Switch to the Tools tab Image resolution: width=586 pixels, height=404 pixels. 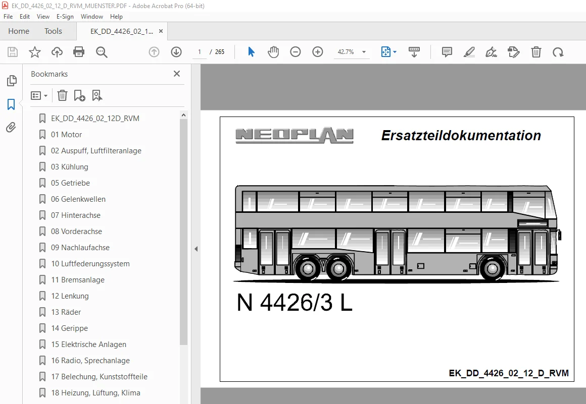[53, 31]
